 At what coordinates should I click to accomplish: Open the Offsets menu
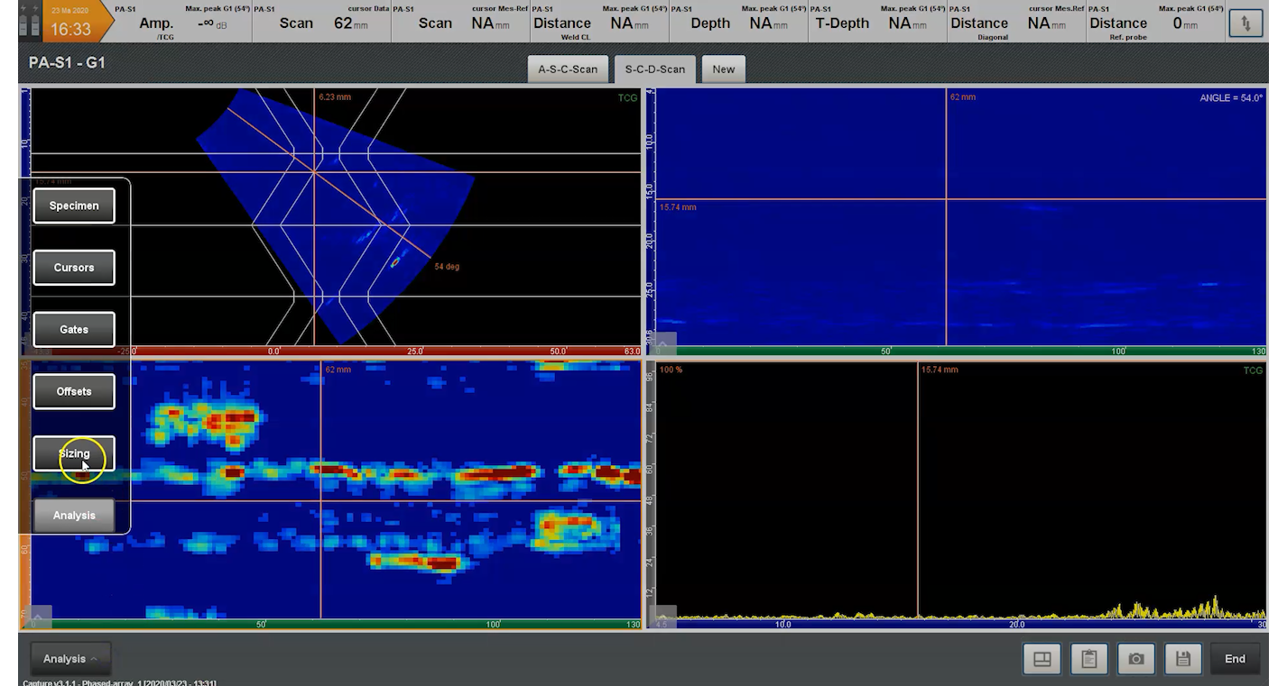tap(74, 391)
